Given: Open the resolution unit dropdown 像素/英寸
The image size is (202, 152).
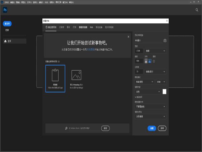Looking at the screenshot, I should [155, 72].
